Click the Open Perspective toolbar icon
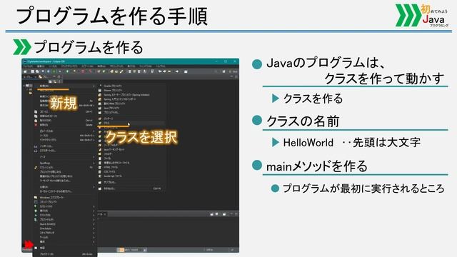 point(224,71)
